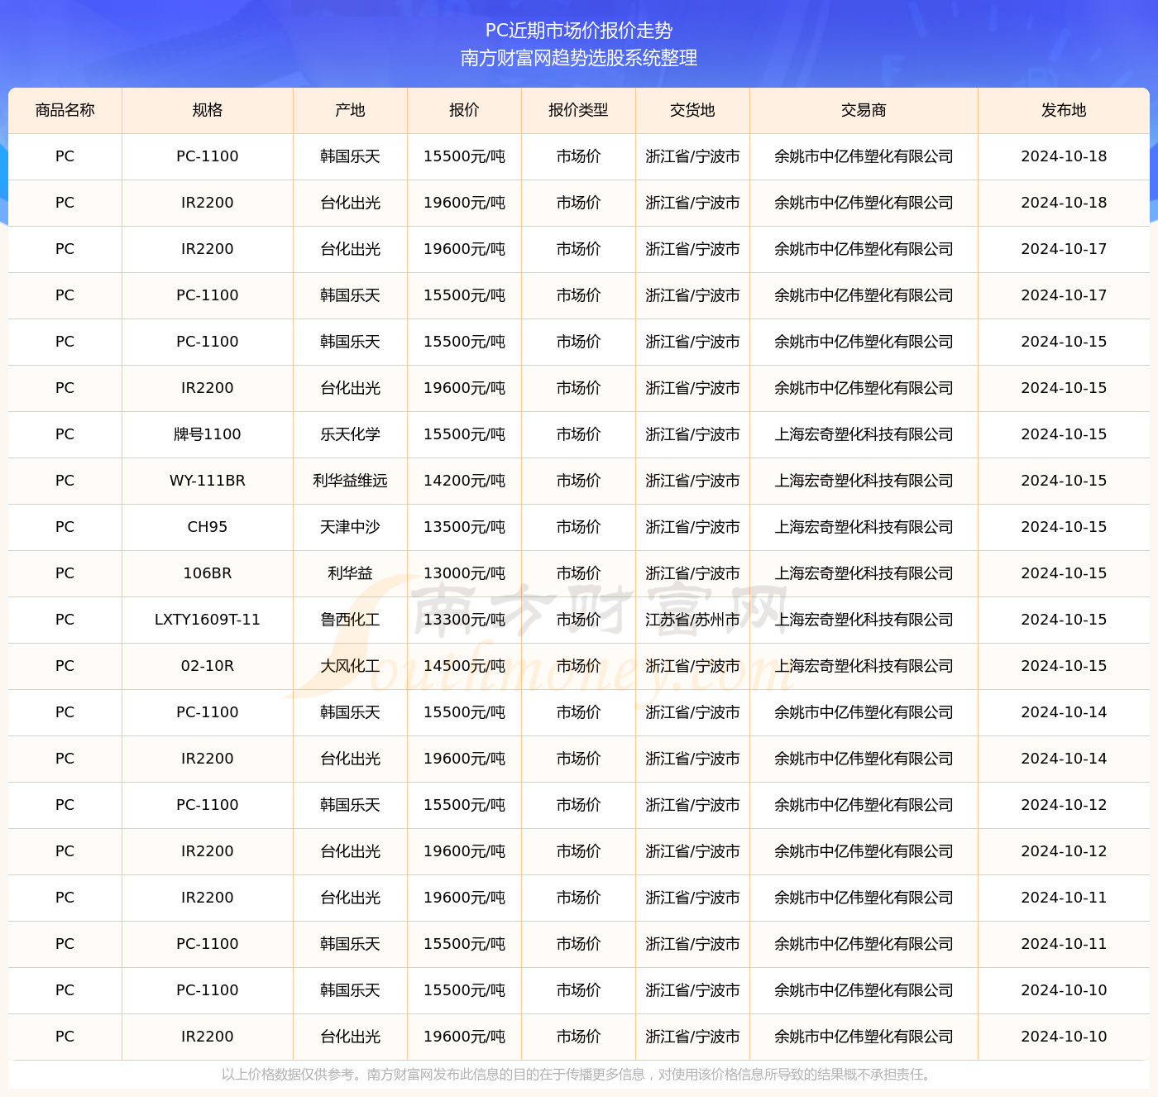Viewport: 1158px width, 1097px height.
Task: Click date 2024-10-14 in the IR2200 row
Action: coord(1064,759)
